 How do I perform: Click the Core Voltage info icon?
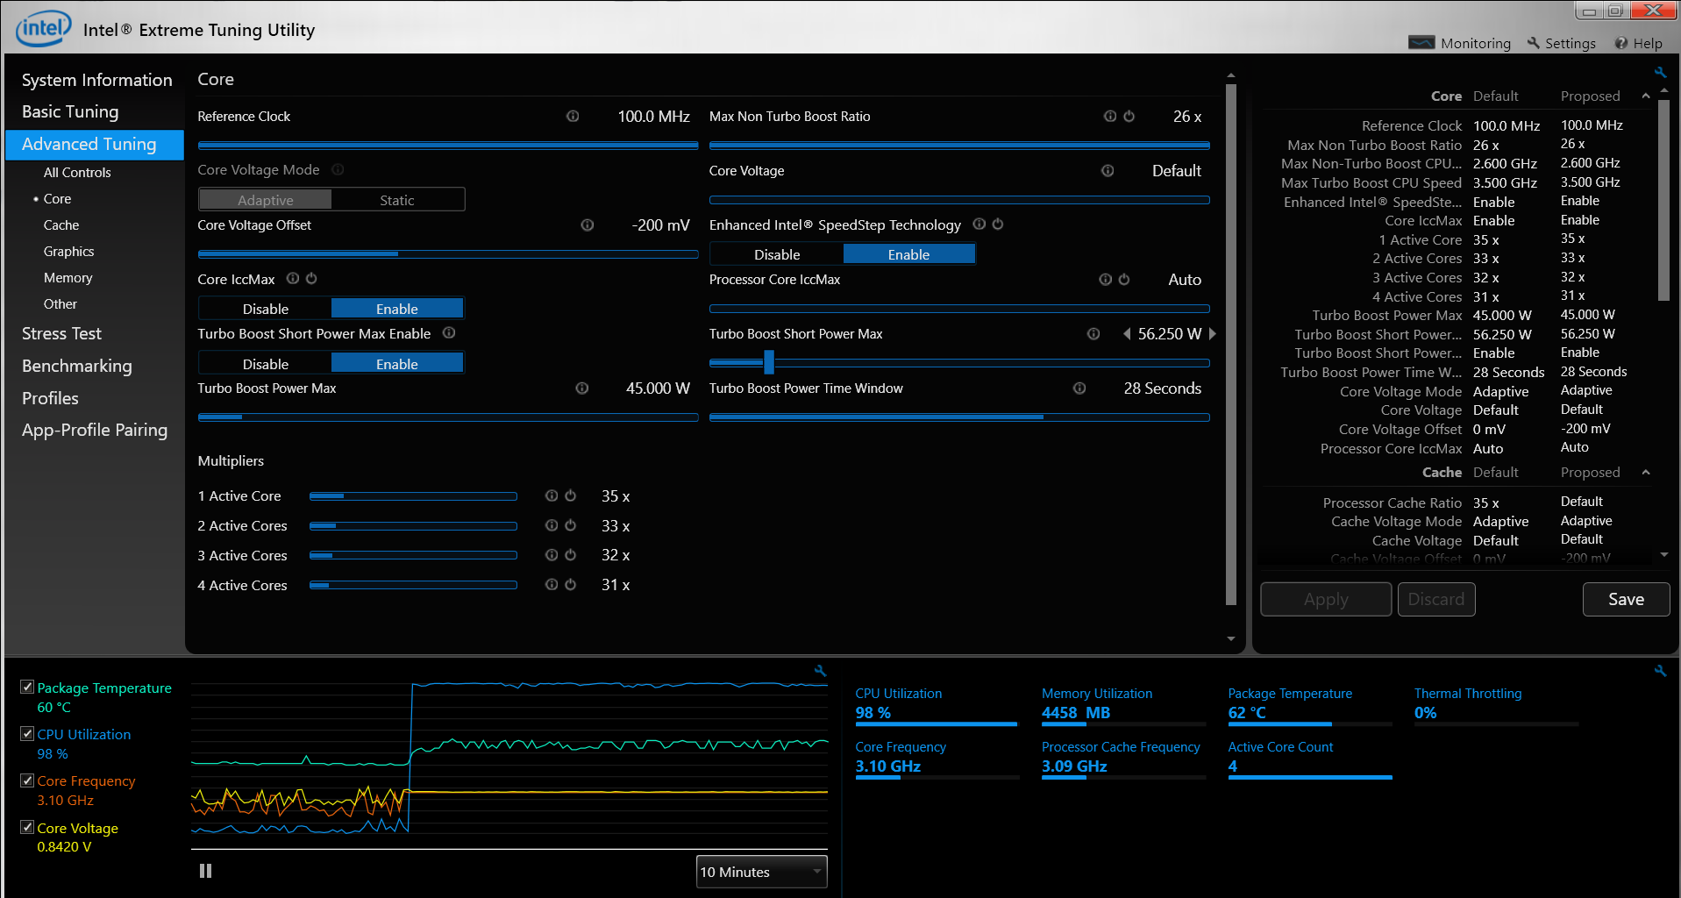[1108, 170]
